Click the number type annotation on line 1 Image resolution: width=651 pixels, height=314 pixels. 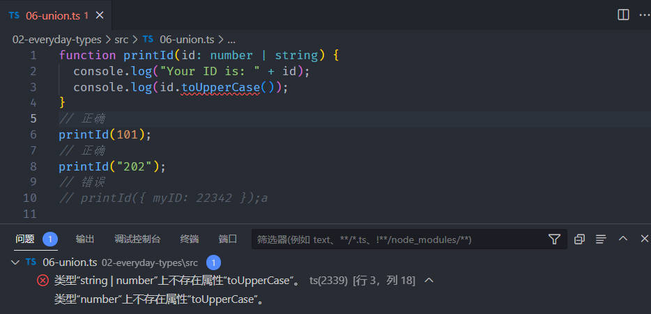[x=231, y=56]
